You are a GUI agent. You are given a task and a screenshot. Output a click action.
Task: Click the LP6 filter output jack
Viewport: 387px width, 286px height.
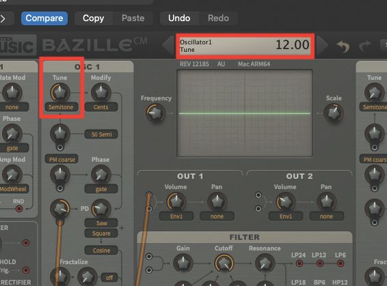tap(341, 263)
